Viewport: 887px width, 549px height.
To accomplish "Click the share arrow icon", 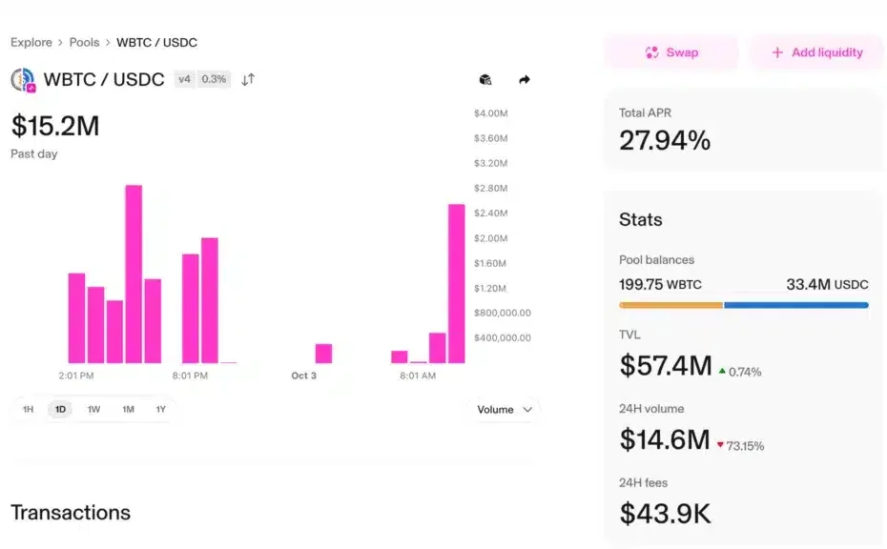I will tap(524, 80).
